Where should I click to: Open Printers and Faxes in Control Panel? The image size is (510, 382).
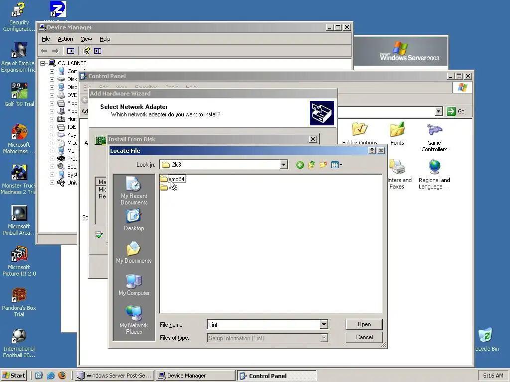tap(397, 175)
